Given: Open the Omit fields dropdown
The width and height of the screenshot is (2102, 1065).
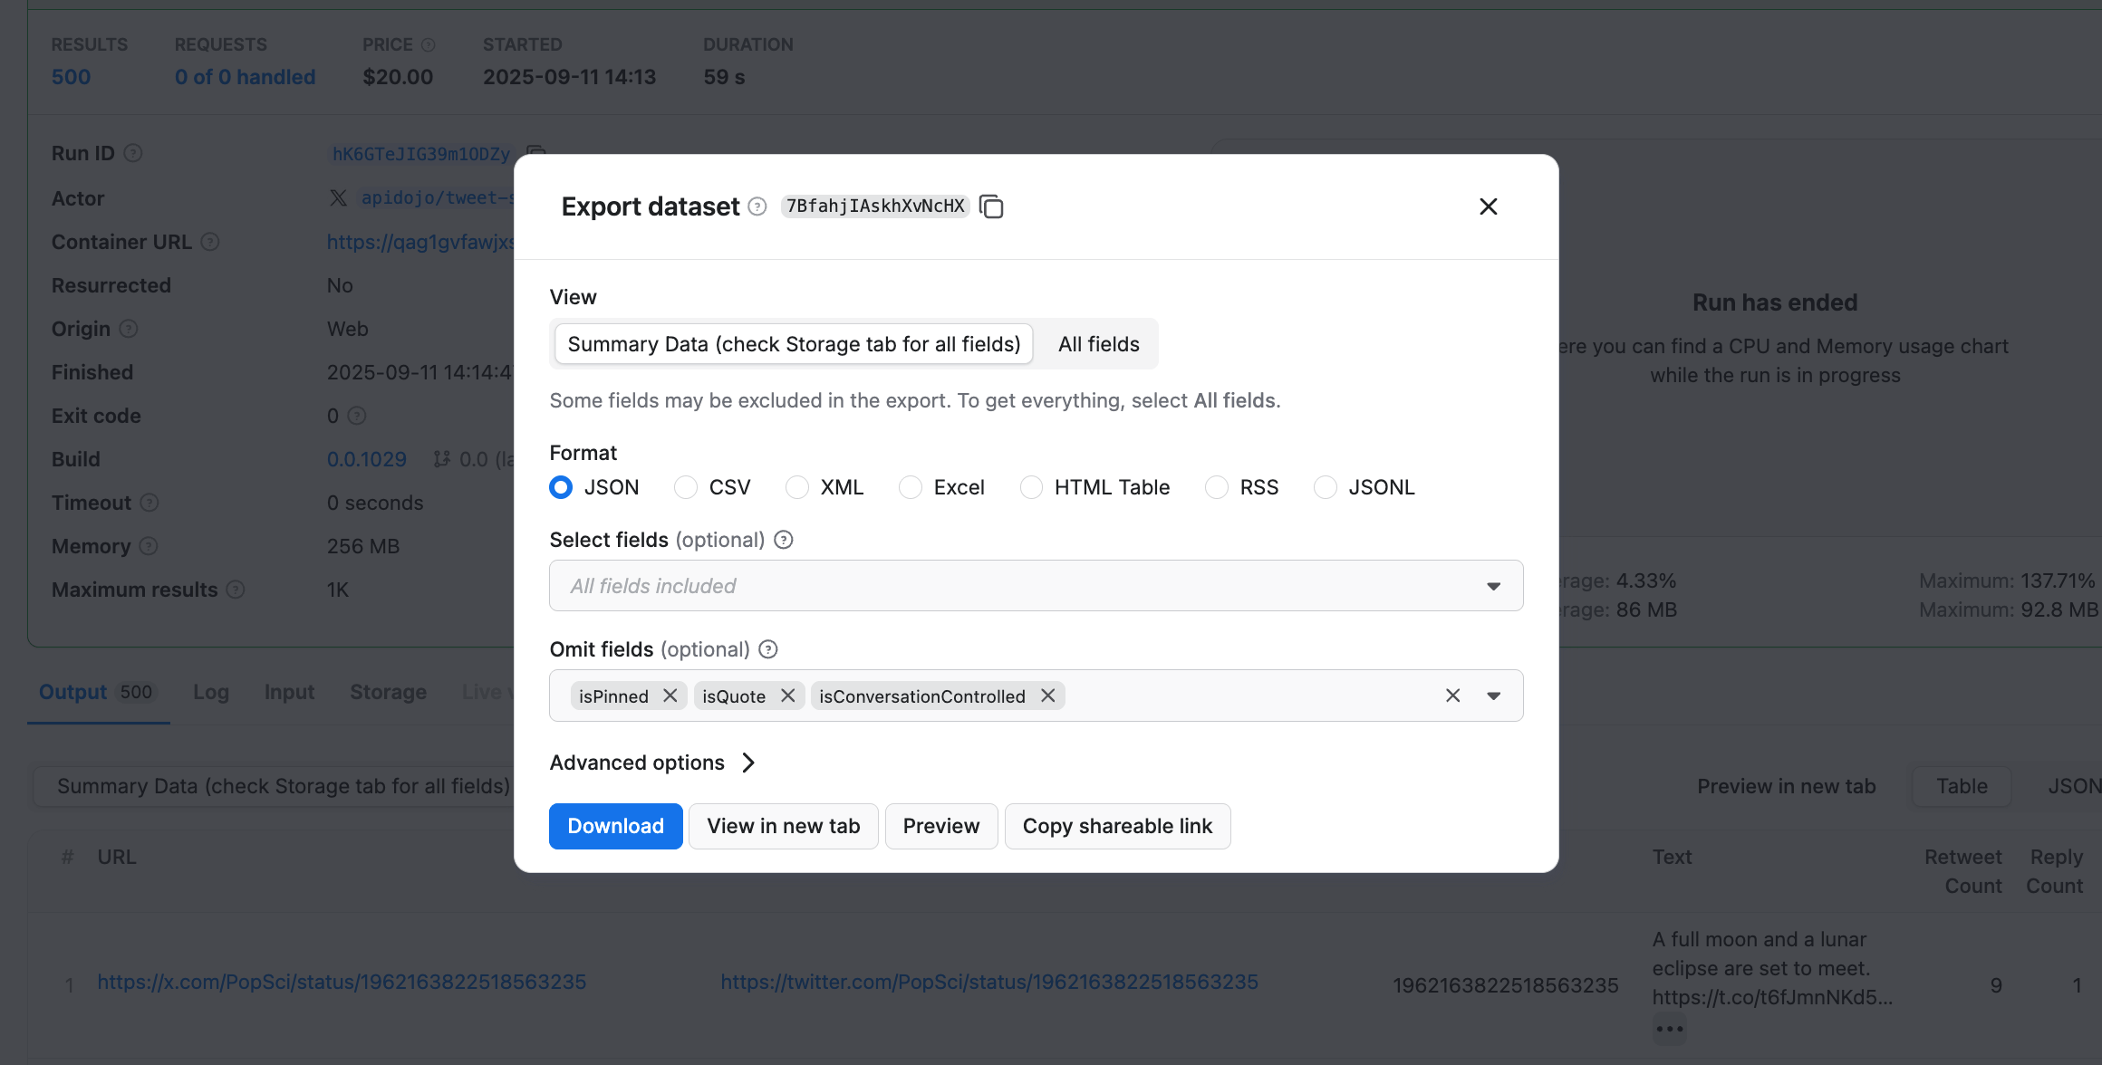Looking at the screenshot, I should point(1492,696).
